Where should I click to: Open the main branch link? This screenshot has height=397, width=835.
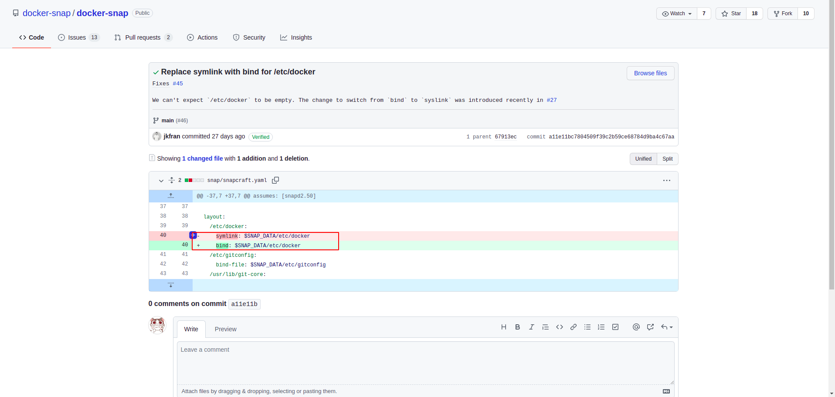pyautogui.click(x=167, y=121)
